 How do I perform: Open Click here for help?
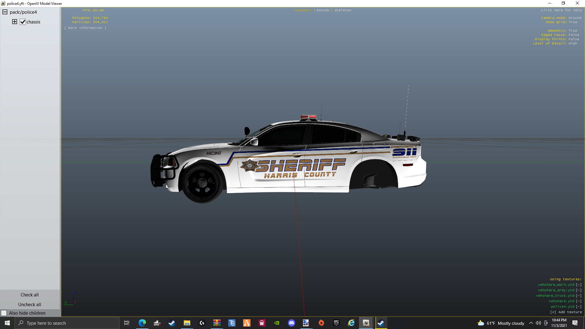[x=561, y=10]
